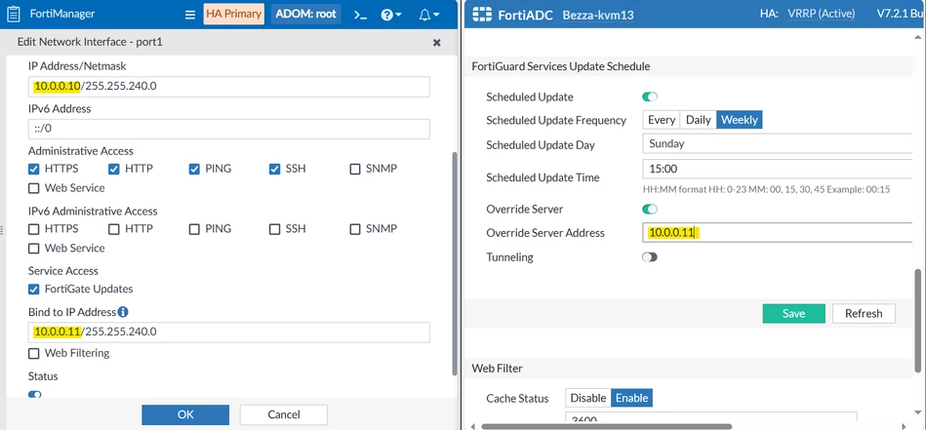Click the Refresh button in FortiADC
The height and width of the screenshot is (430, 926).
(x=864, y=313)
